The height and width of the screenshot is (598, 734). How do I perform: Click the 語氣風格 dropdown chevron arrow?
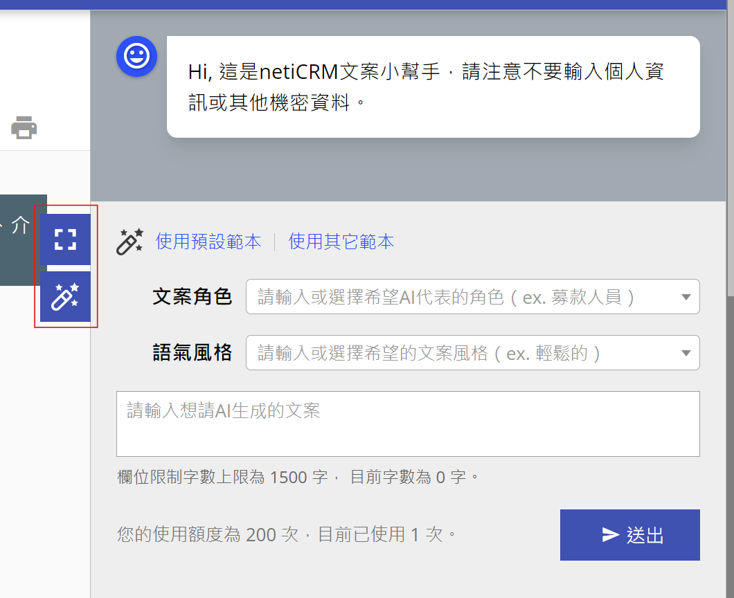[x=686, y=353]
